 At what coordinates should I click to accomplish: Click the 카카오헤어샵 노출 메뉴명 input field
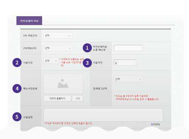click(128, 48)
